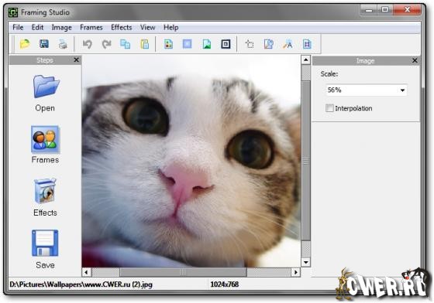Click the copy icon in toolbar
Image resolution: width=434 pixels, height=303 pixels.
click(125, 44)
